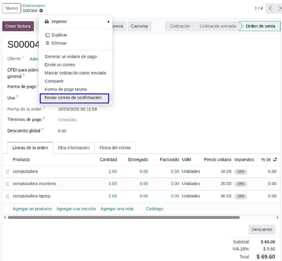Click the computadora laptop product cell
The height and width of the screenshot is (261, 282).
pos(31,196)
